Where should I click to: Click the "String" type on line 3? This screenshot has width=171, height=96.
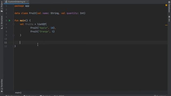coord(55,13)
